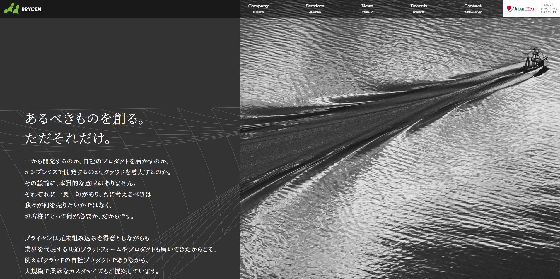Click the line starting オンプレミスで開発するのか
This screenshot has width=560, height=279.
click(x=98, y=172)
